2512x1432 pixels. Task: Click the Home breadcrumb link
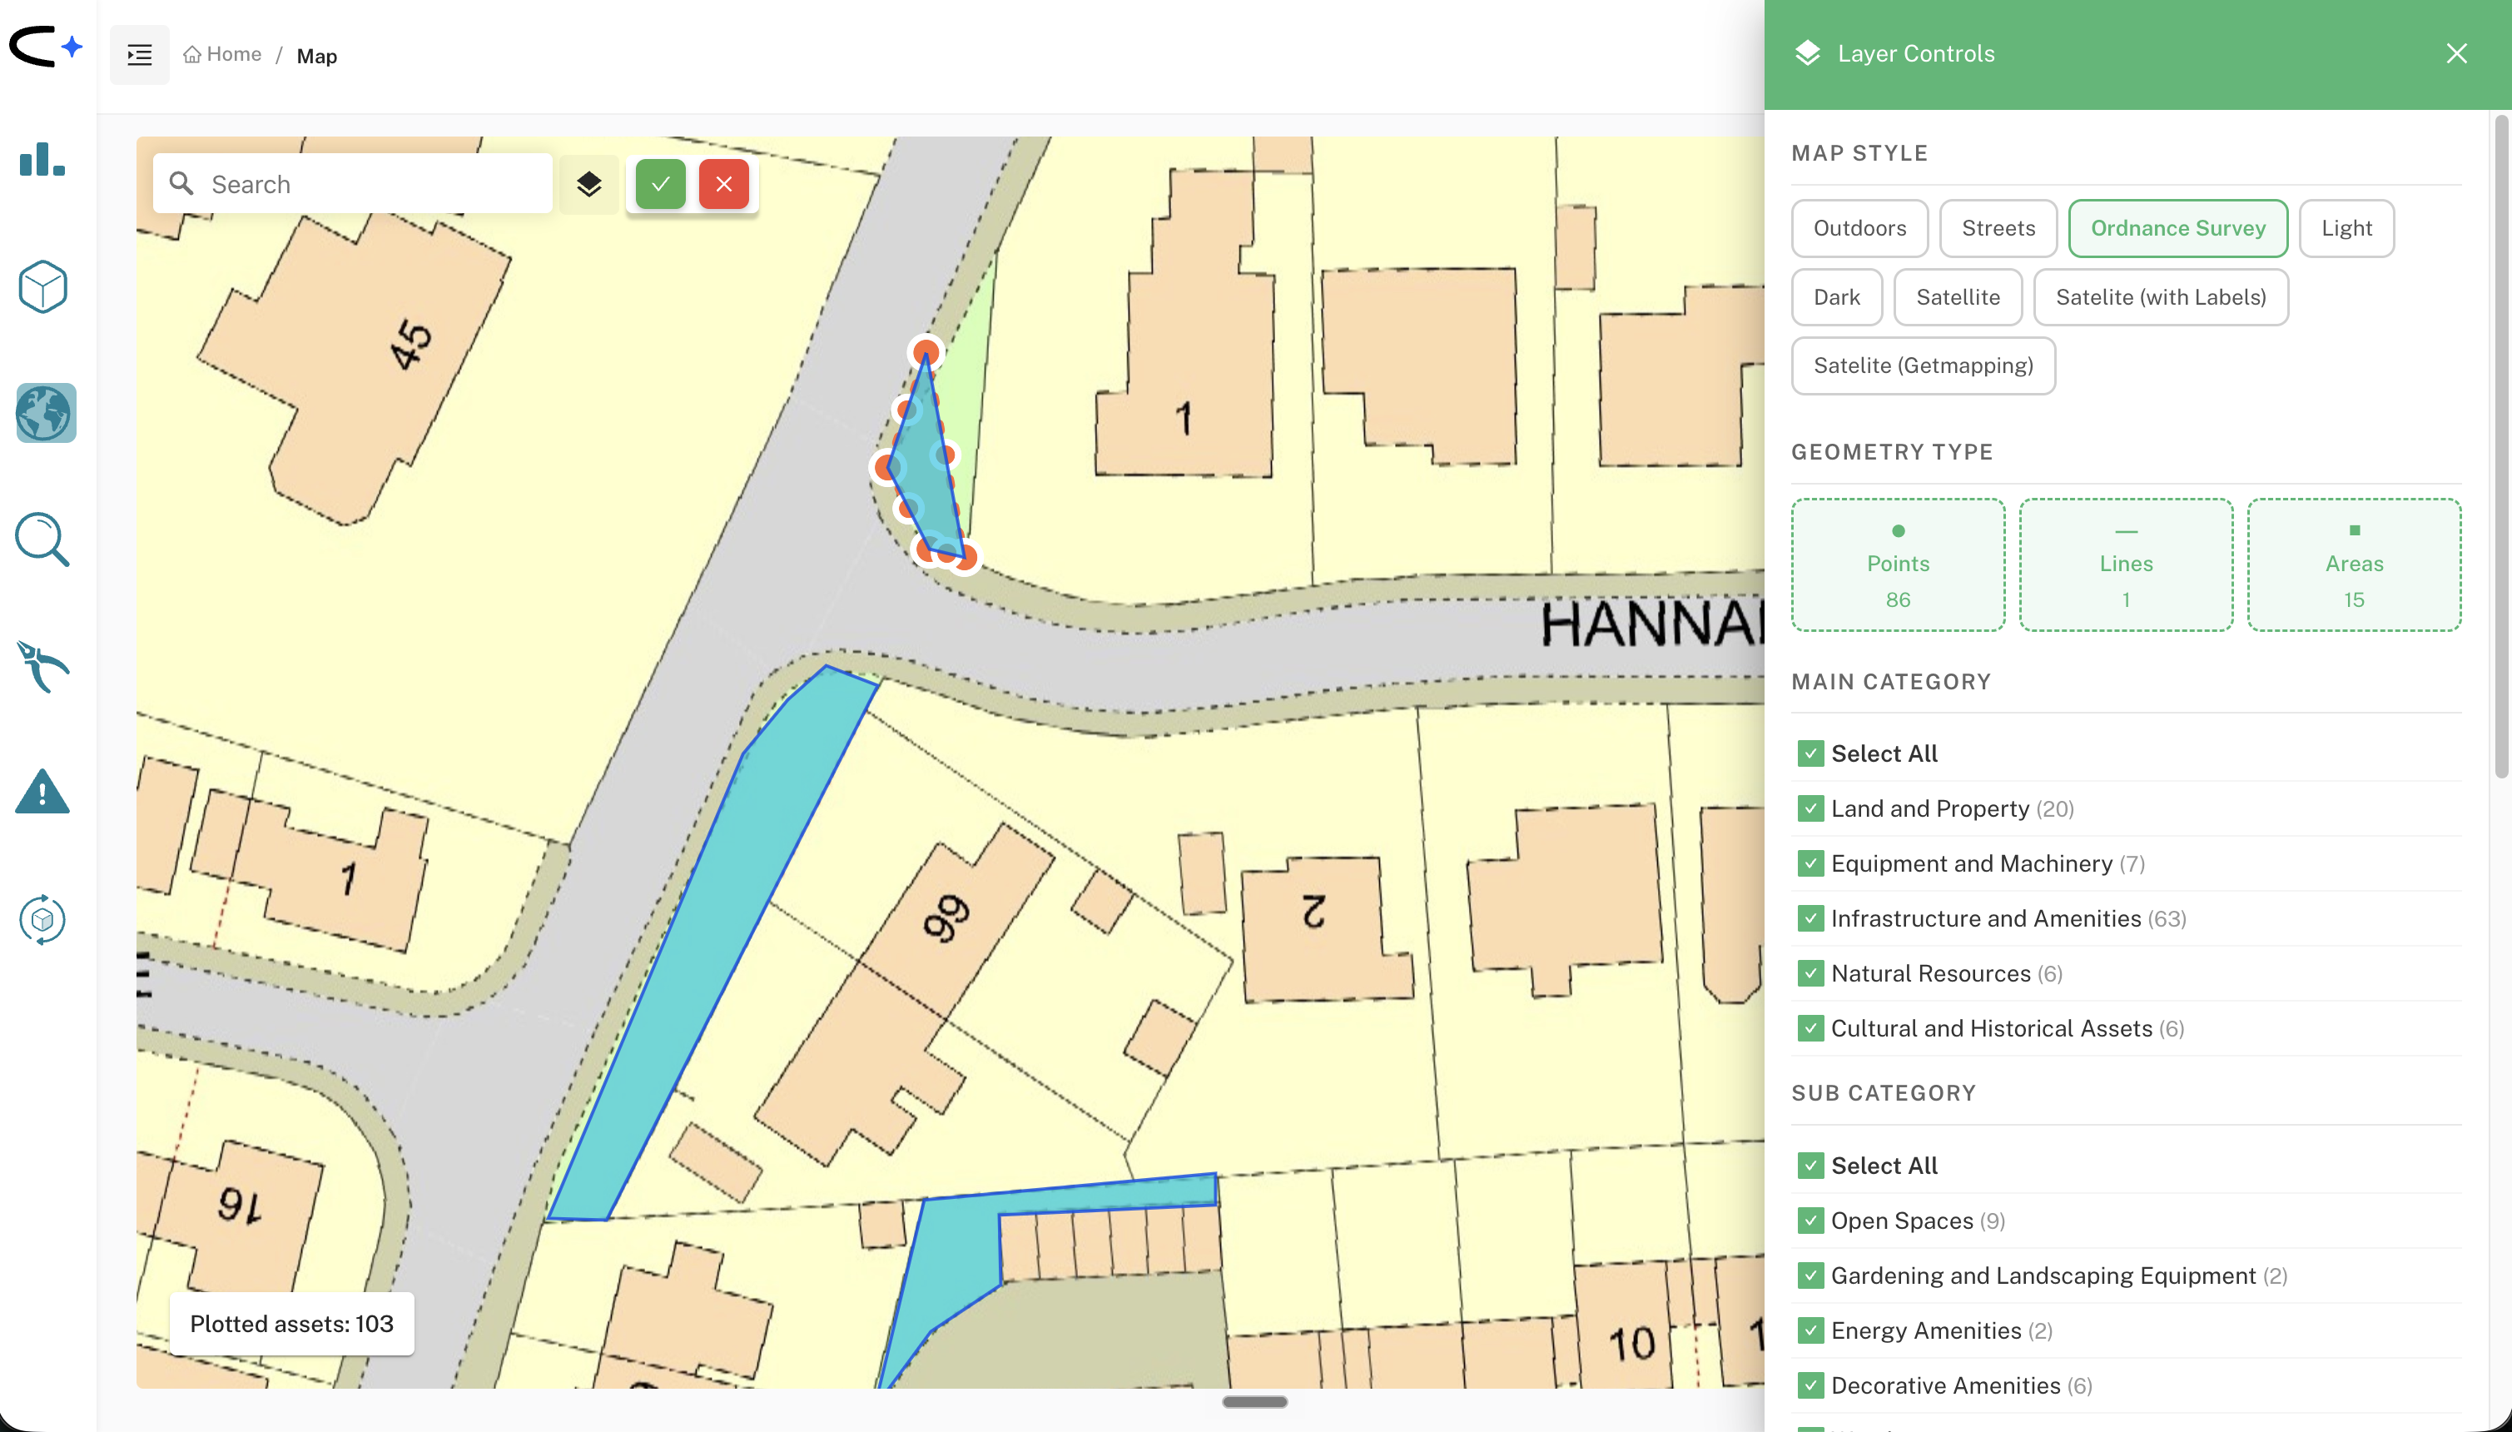(x=222, y=54)
